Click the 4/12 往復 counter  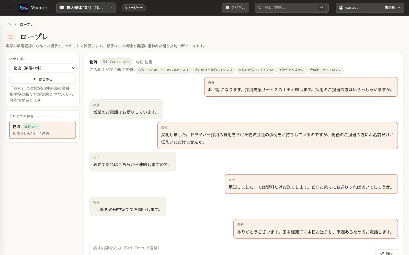pyautogui.click(x=144, y=62)
